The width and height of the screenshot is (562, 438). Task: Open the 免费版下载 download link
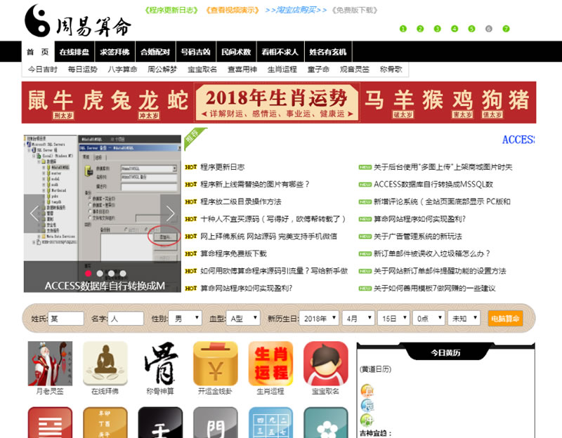355,10
